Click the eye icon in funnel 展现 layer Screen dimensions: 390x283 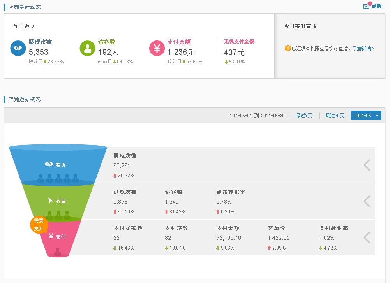point(49,164)
